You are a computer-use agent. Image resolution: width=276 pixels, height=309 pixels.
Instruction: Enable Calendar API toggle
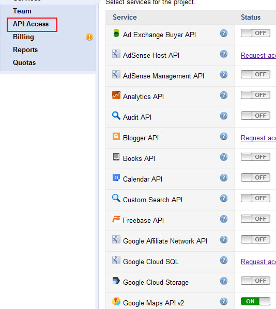tap(255, 177)
